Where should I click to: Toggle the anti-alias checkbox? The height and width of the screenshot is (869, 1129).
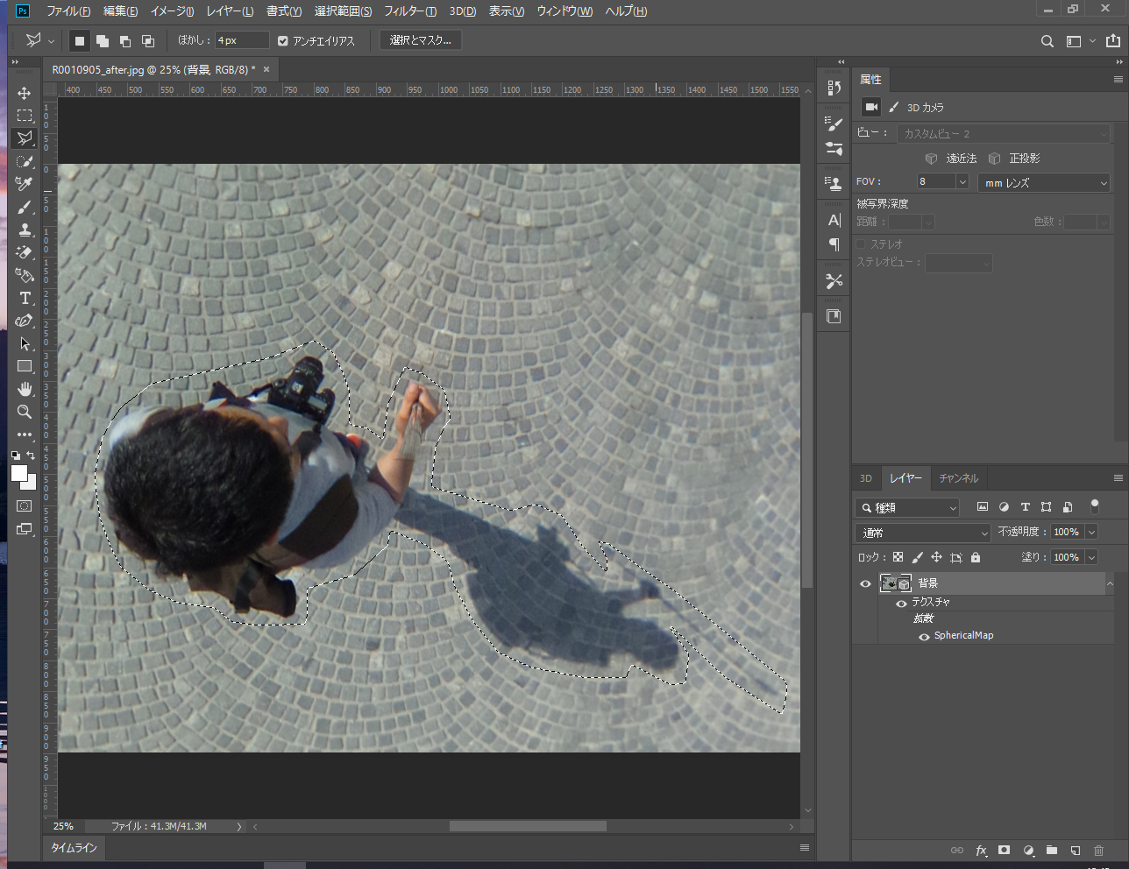282,40
